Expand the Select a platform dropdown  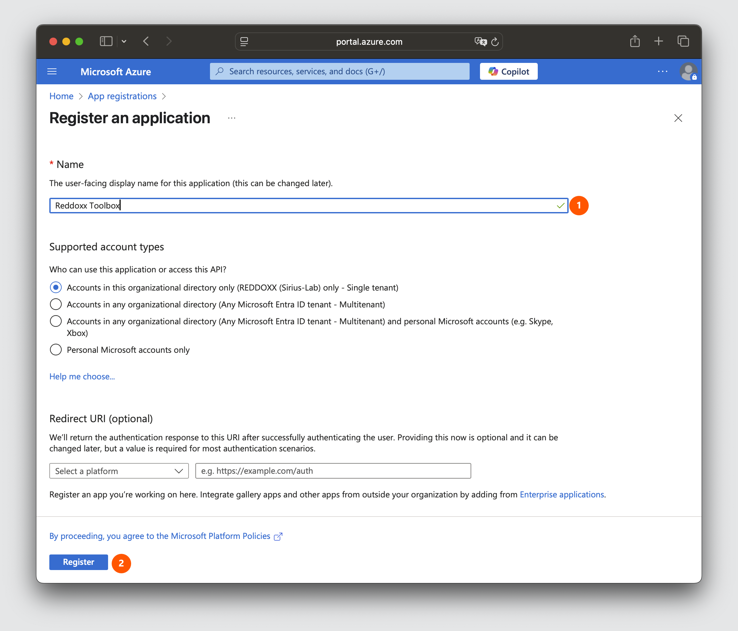point(119,471)
